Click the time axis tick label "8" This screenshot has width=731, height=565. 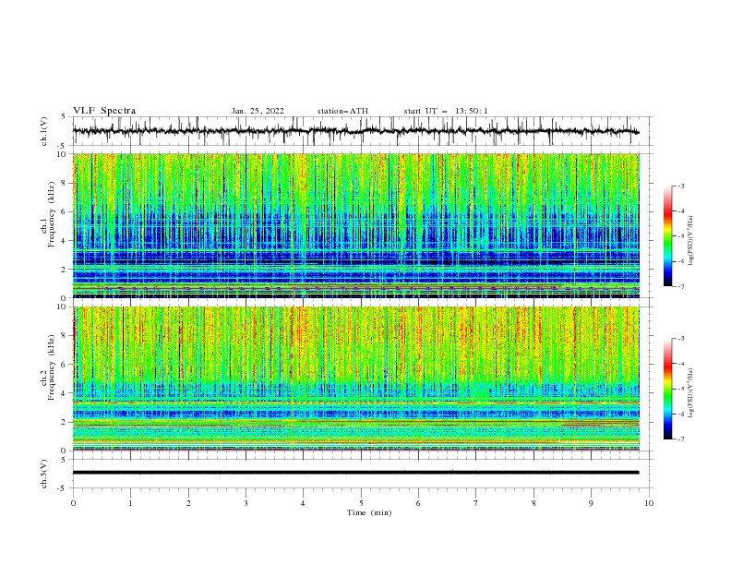533,503
